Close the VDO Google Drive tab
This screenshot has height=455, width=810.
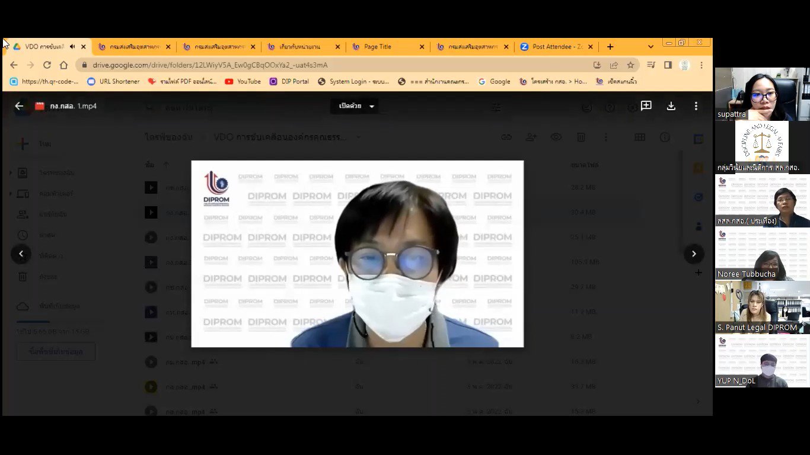tap(84, 47)
